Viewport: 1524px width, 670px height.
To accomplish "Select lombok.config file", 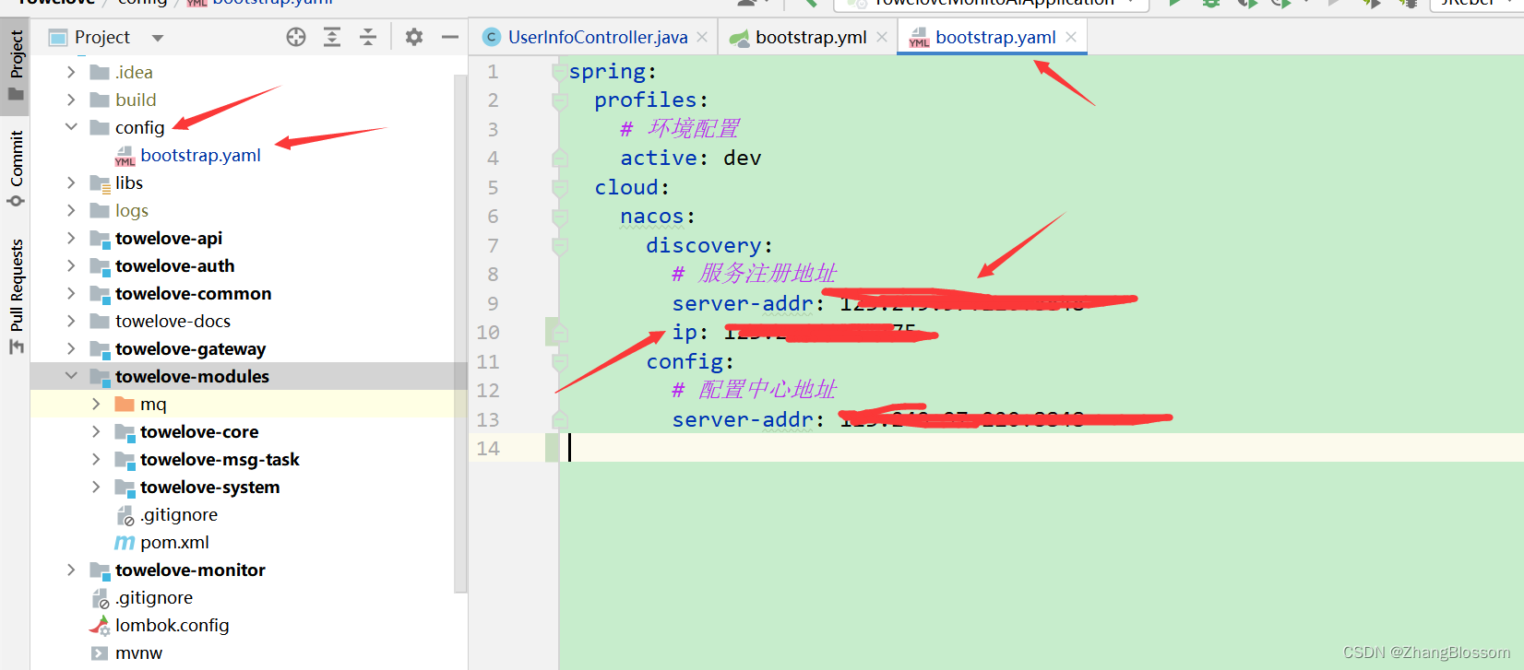I will 172,625.
